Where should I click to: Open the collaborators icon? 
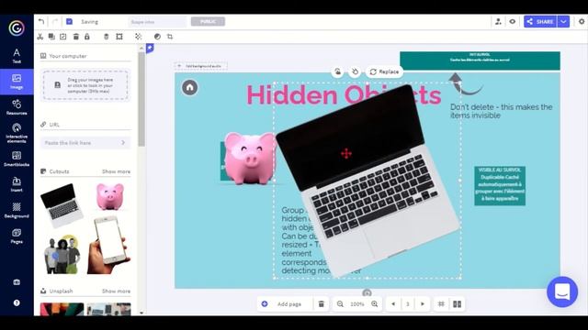pos(498,22)
